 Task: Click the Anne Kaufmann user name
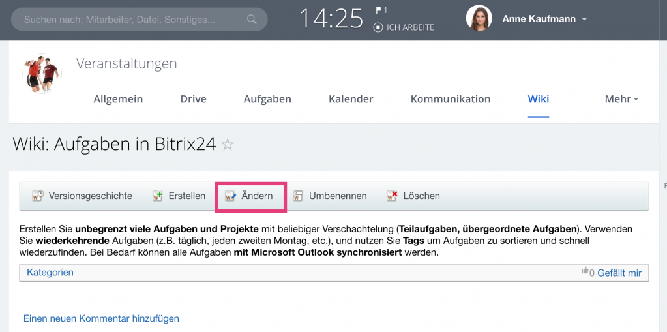click(539, 19)
